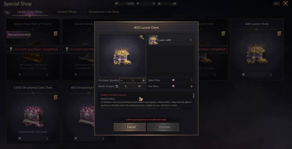Select the Laslan Coin Shop tab
This screenshot has width=292, height=149.
point(30,12)
